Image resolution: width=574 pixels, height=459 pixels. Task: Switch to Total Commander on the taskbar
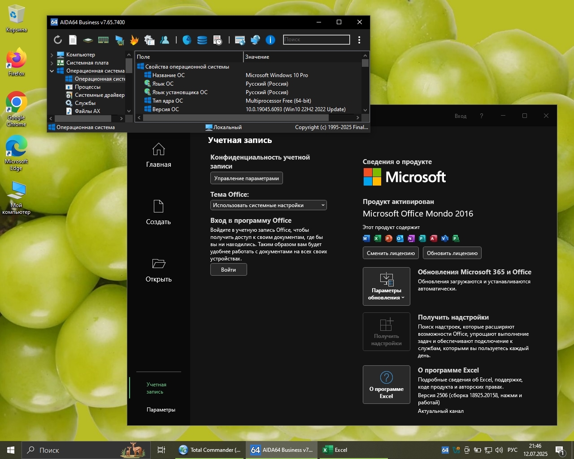click(210, 450)
